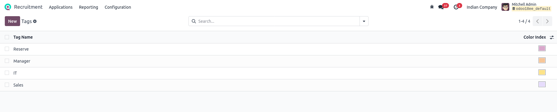The width and height of the screenshot is (557, 112).
Task: Click the IT tag yellow color swatch
Action: click(x=542, y=72)
